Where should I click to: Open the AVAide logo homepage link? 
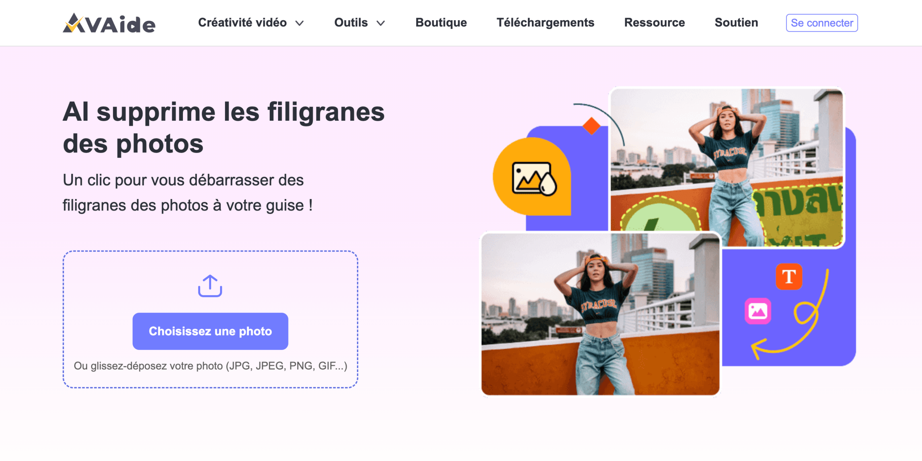point(109,23)
